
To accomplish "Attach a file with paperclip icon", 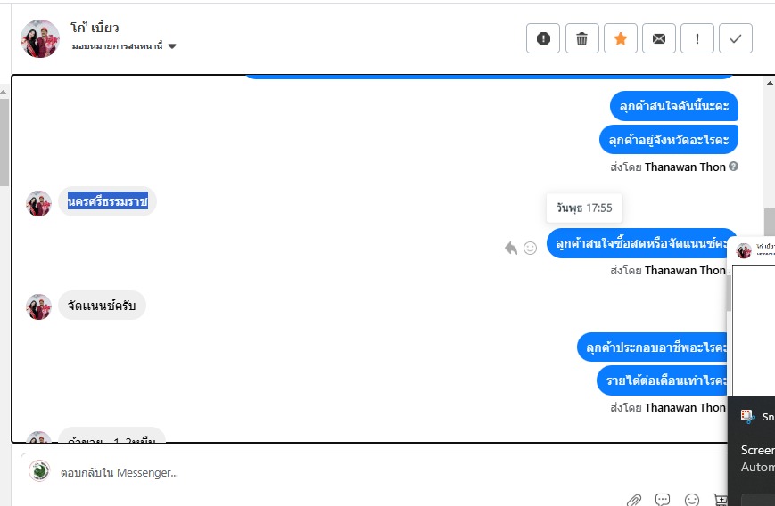I will point(633,500).
